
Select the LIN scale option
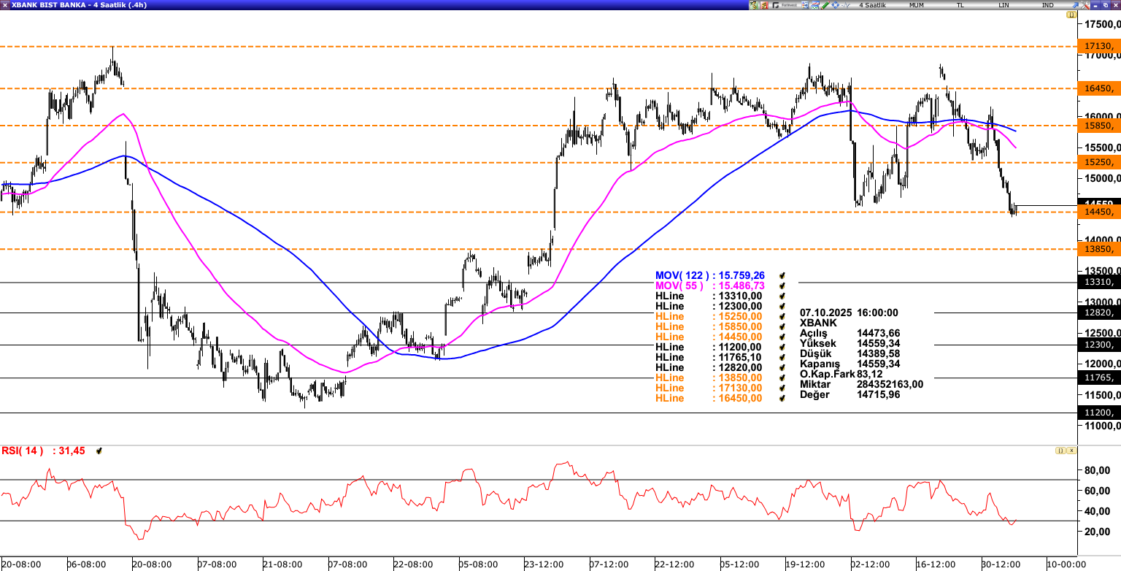point(1004,5)
